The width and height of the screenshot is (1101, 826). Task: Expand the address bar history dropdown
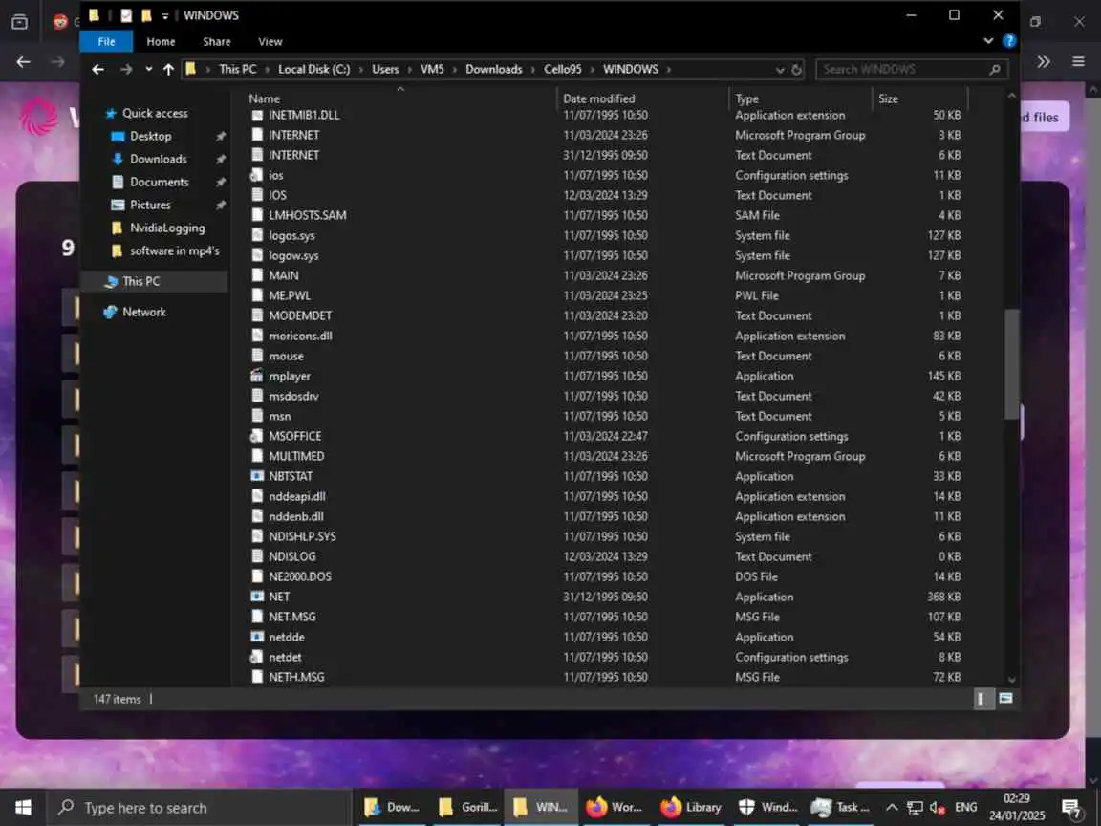[x=780, y=70]
